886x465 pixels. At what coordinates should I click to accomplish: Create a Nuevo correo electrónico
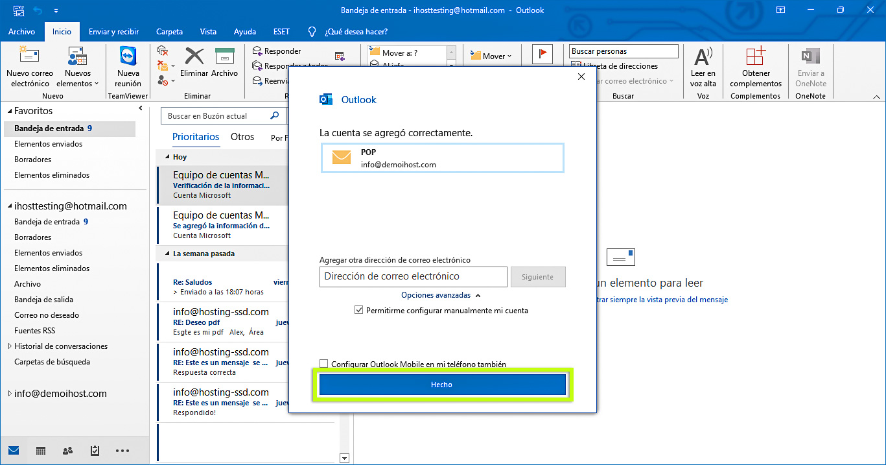point(30,67)
